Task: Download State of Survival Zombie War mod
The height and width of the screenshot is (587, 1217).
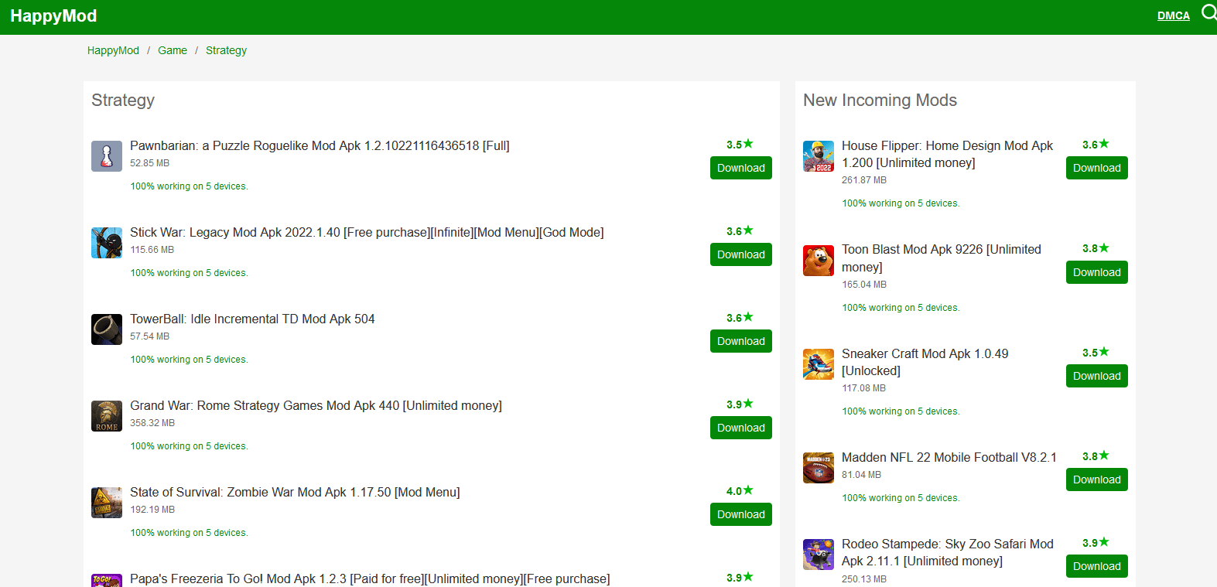Action: pos(741,514)
